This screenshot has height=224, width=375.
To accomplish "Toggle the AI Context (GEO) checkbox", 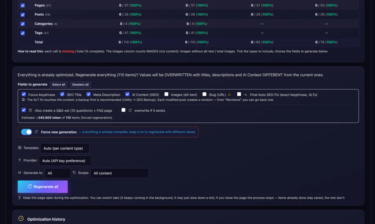I will point(127,94).
